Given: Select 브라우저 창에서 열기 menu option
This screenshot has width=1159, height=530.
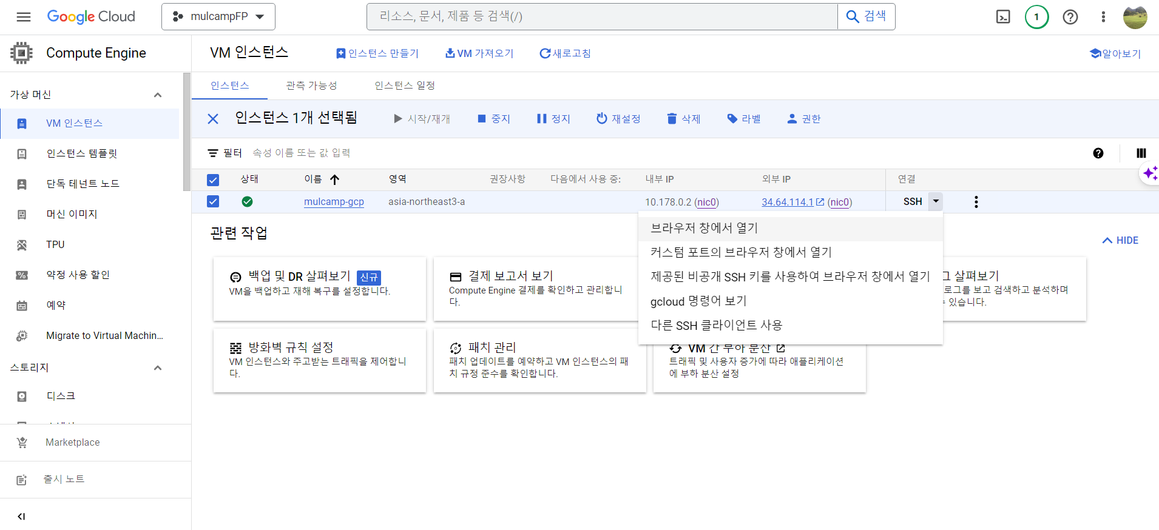Looking at the screenshot, I should pos(791,229).
